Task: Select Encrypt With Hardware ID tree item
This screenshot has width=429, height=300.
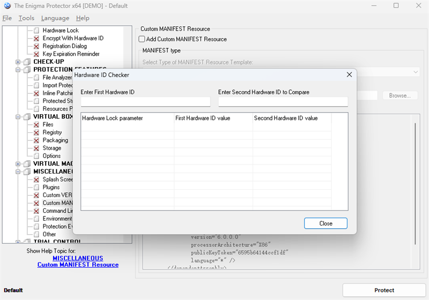Action: pos(73,38)
